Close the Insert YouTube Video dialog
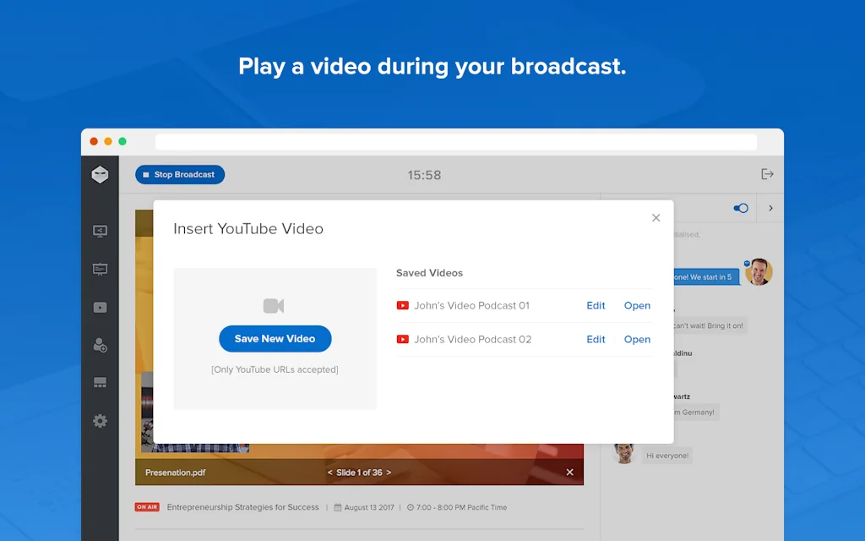Image resolution: width=865 pixels, height=541 pixels. coord(656,217)
